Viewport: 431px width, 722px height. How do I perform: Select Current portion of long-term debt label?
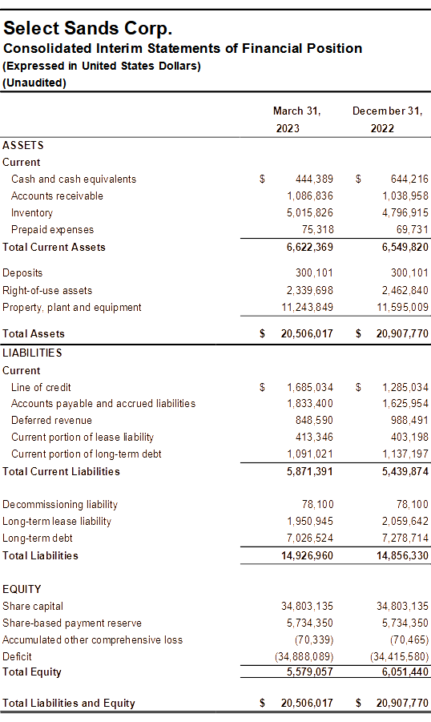[x=86, y=454]
